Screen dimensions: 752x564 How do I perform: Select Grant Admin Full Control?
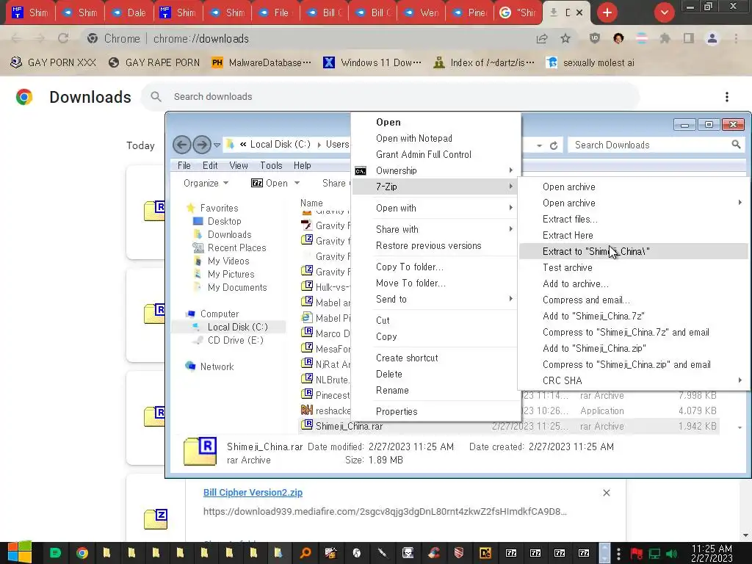point(435,154)
